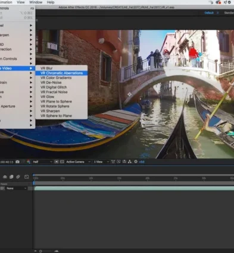
Task: Click the 20s mark on time ruler
Action: click(x=147, y=178)
